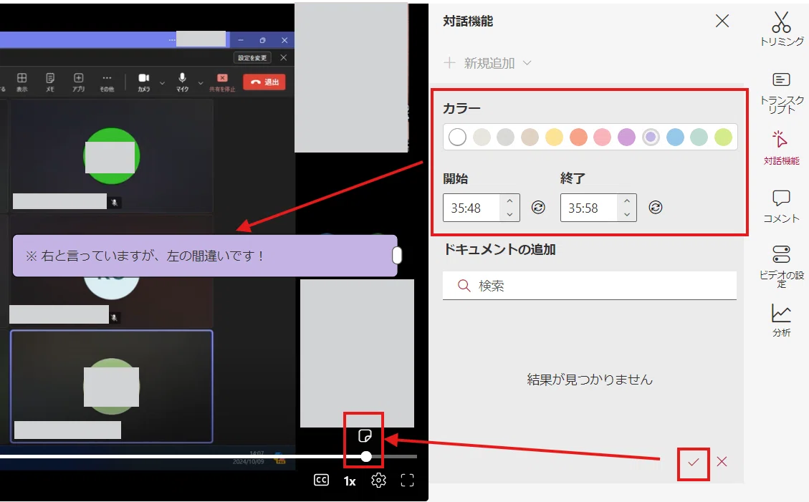Image resolution: width=809 pixels, height=502 pixels.
Task: Open Video settings (ビデオの設定)
Action: 781,266
